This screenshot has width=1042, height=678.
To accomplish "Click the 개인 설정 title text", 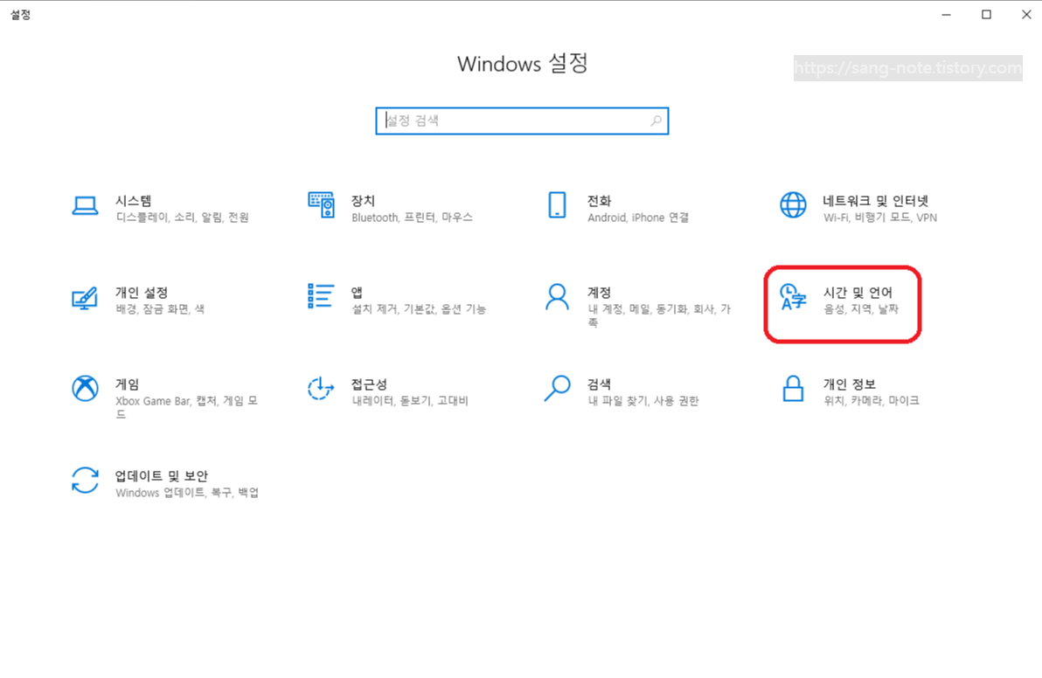I will [x=142, y=292].
